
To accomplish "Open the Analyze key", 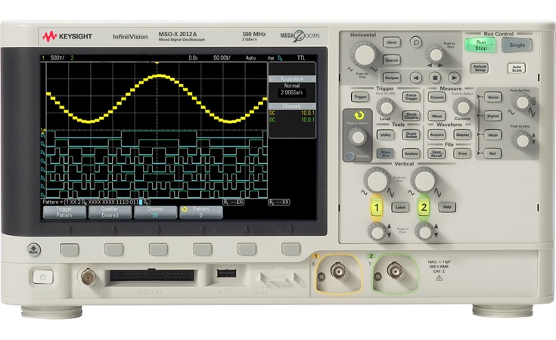I will [x=412, y=153].
